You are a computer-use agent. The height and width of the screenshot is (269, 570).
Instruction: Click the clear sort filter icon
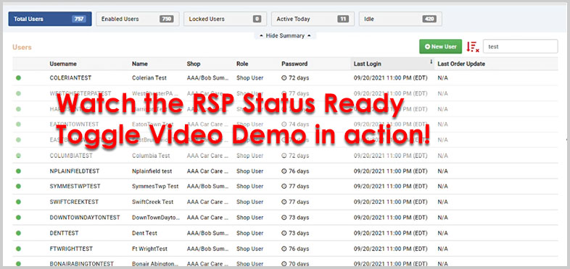[x=473, y=47]
